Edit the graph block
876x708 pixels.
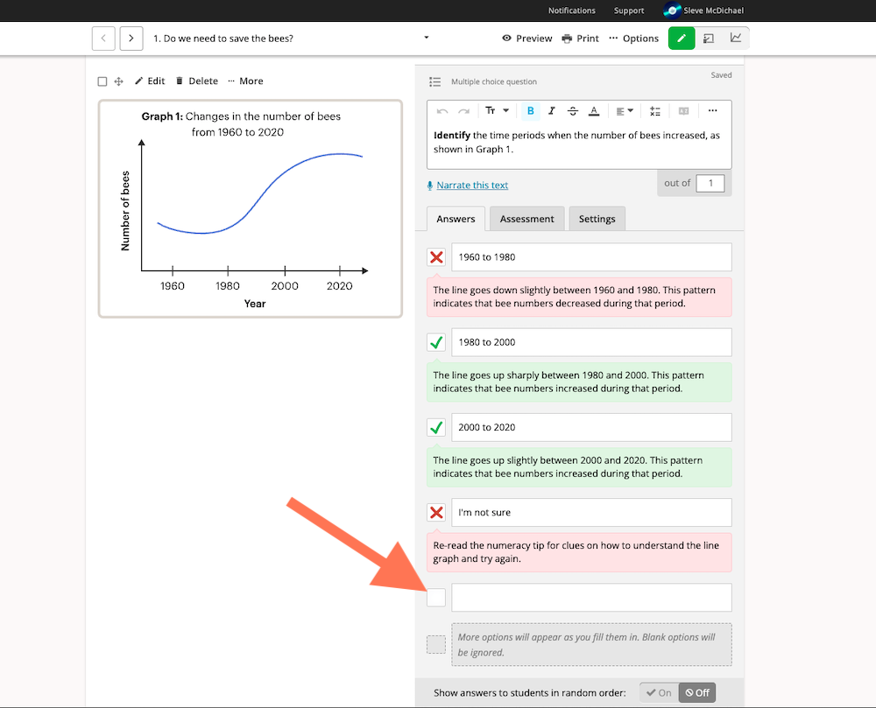click(150, 81)
